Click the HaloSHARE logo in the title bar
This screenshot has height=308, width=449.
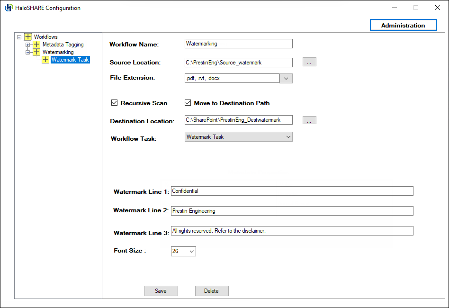point(8,8)
